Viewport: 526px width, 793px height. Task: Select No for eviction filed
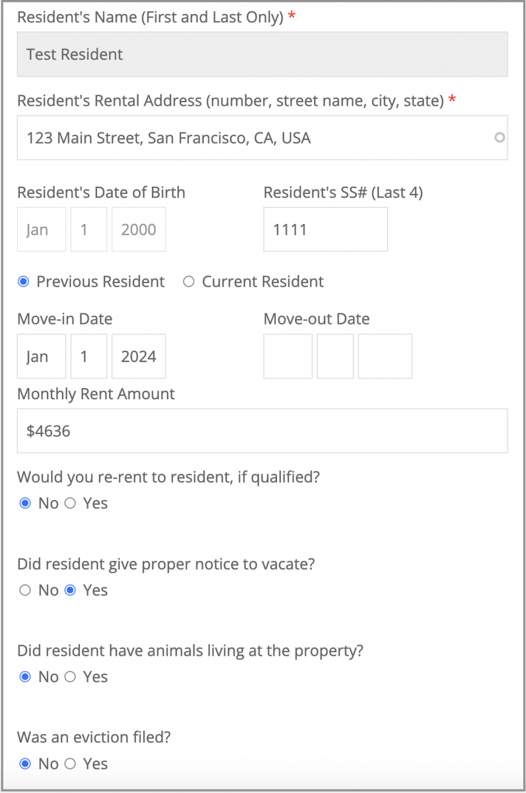tap(24, 764)
